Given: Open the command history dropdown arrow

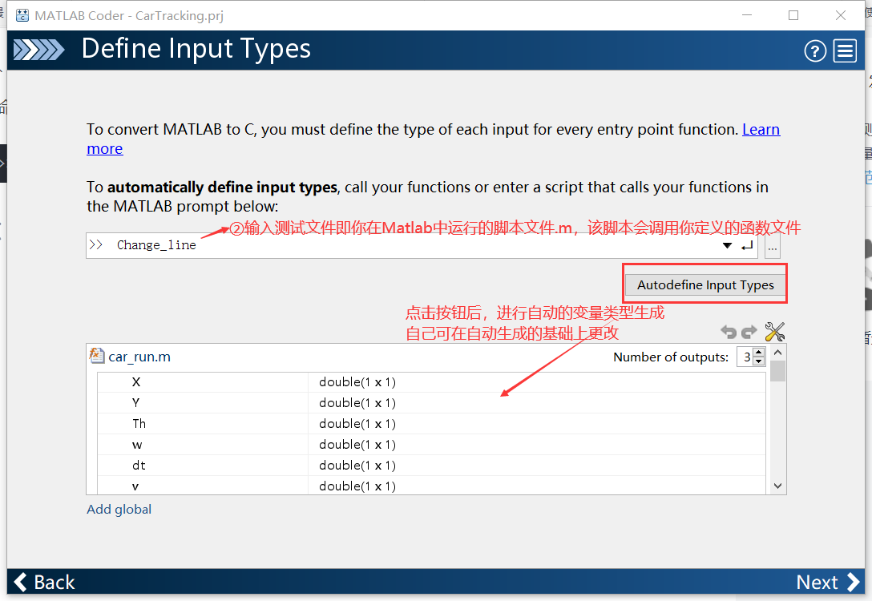Looking at the screenshot, I should [727, 245].
